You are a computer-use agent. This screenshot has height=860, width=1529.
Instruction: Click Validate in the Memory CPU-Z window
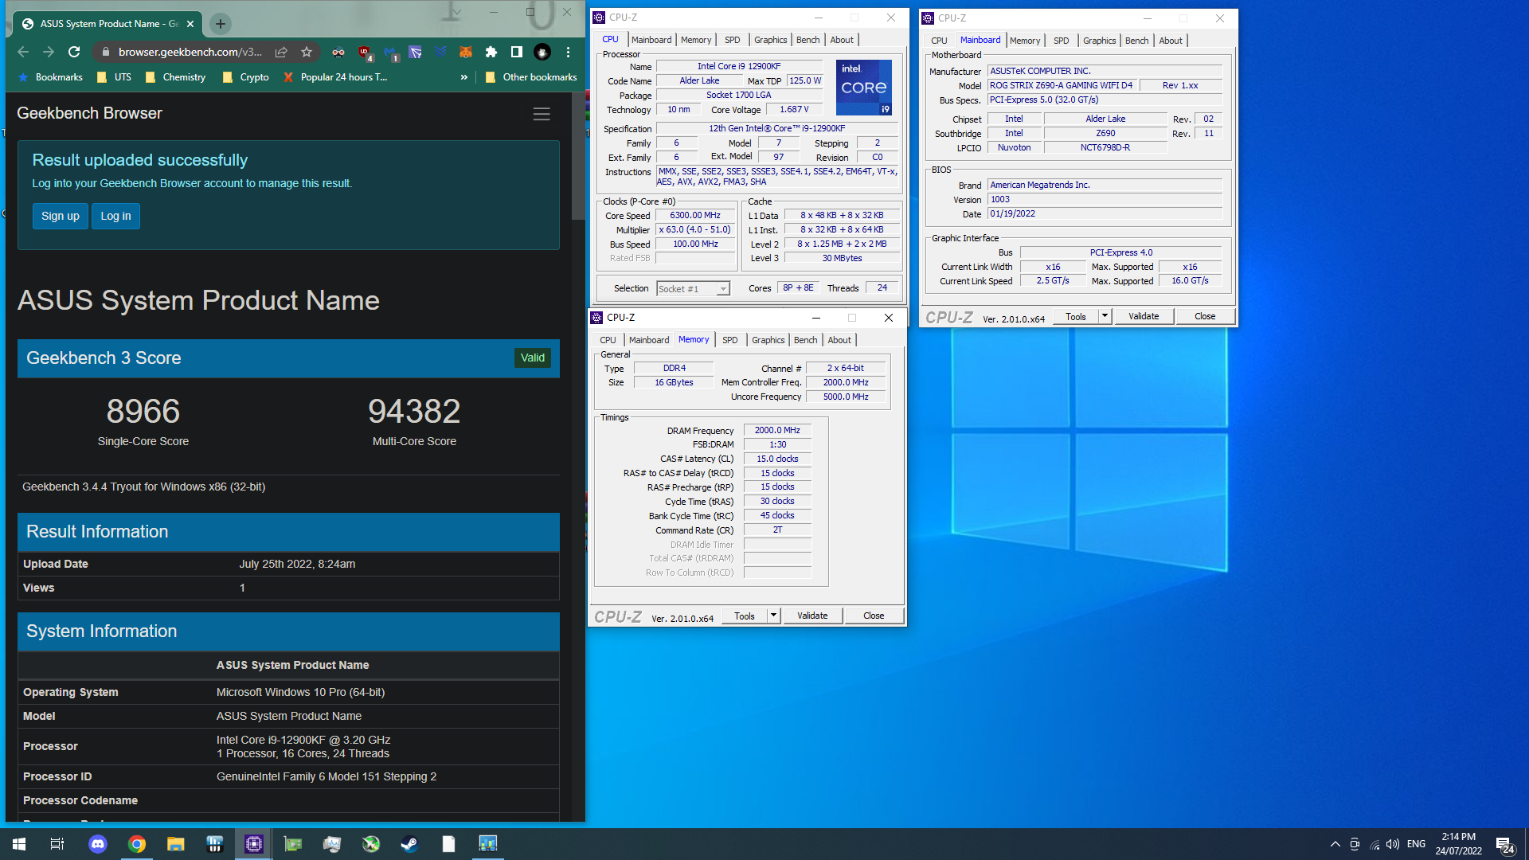click(812, 616)
